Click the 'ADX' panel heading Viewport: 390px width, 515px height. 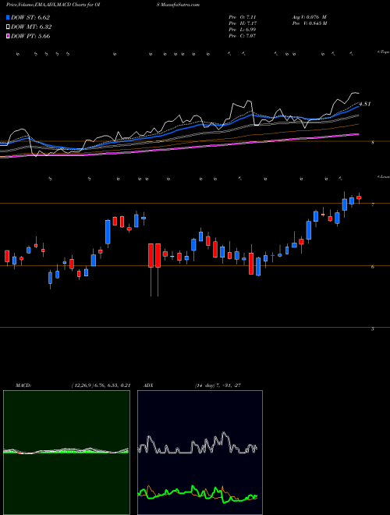(x=148, y=385)
